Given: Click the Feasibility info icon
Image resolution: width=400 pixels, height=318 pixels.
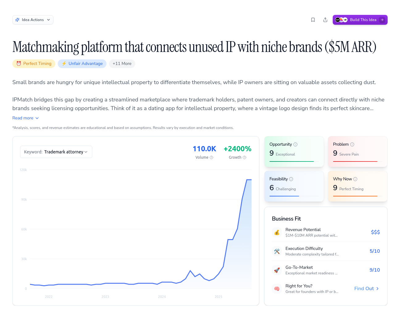Looking at the screenshot, I should click(x=291, y=179).
